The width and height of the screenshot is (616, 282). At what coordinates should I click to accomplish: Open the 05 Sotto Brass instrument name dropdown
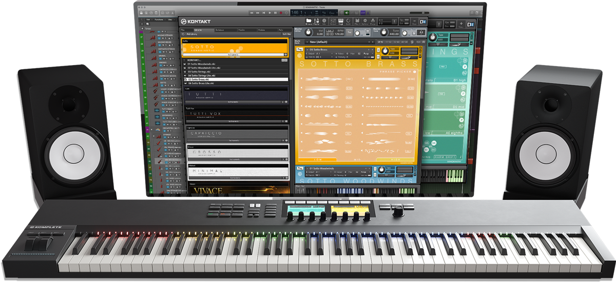tap(339, 50)
